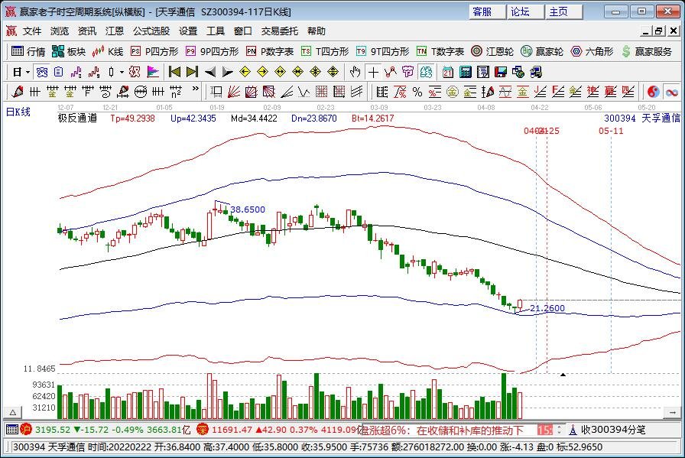Click the red yin-yang icon
The image size is (685, 458).
coord(653,92)
